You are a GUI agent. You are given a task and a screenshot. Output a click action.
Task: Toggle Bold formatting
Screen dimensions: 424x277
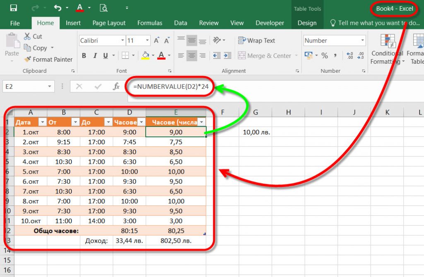point(84,56)
